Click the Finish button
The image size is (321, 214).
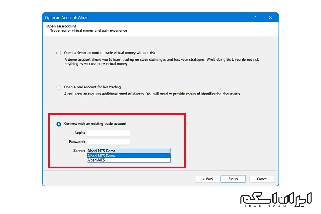pos(233,179)
